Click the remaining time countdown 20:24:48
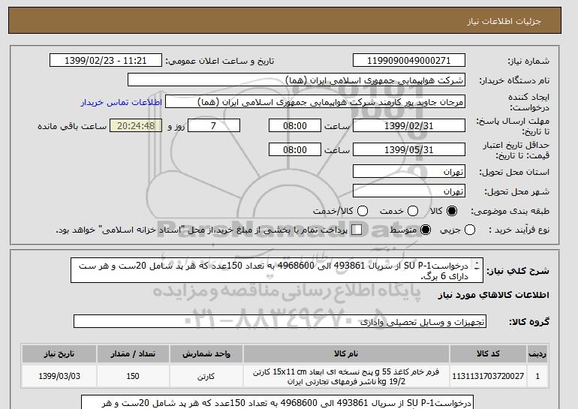The height and width of the screenshot is (409, 578). coord(136,125)
